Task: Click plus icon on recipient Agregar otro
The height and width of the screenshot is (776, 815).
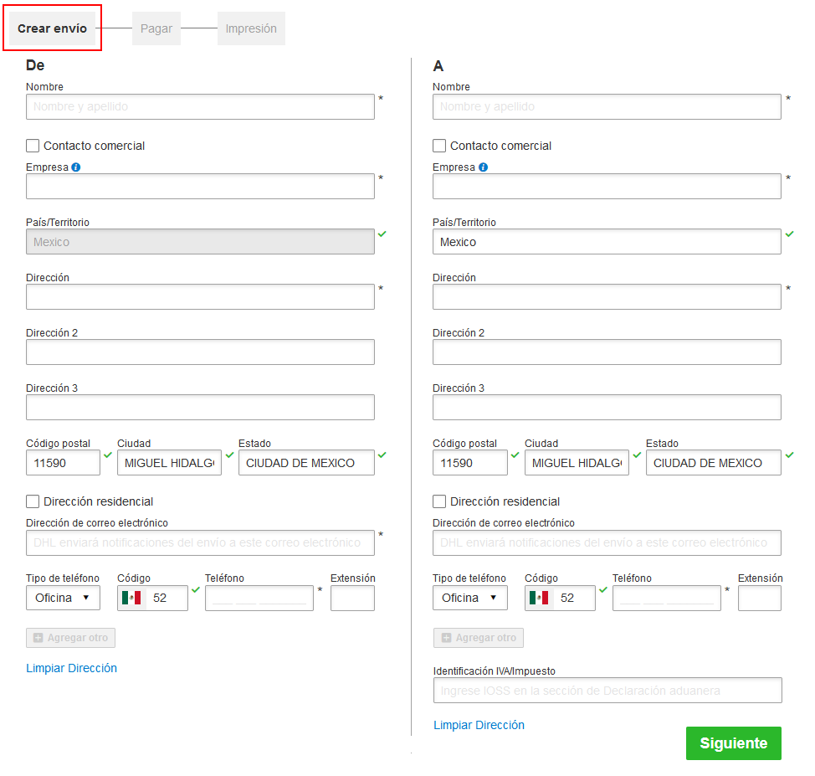Action: [446, 638]
